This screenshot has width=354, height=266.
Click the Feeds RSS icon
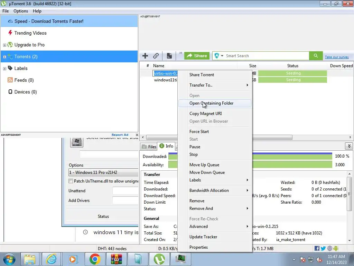10,80
